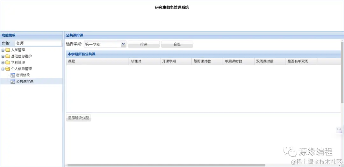Sort by the 开课学期 column header
Screen dimensions: 344x167
[176, 61]
